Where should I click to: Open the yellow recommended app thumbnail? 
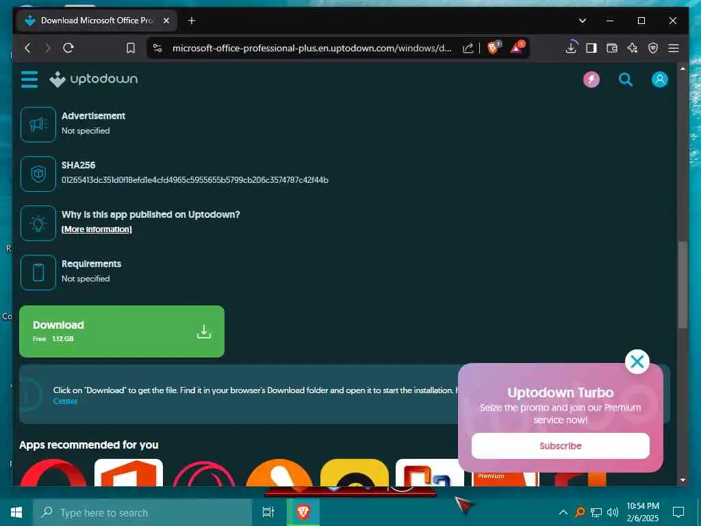(x=355, y=473)
